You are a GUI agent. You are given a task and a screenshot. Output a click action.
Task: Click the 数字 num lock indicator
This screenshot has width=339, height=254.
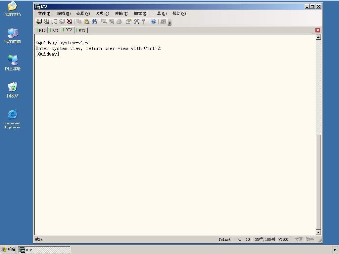(x=310, y=239)
